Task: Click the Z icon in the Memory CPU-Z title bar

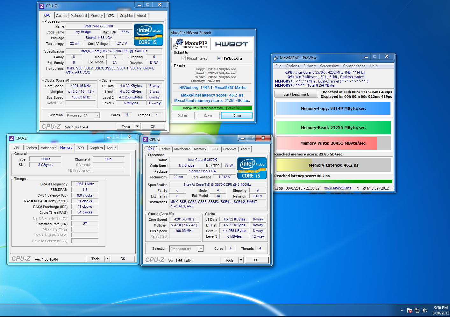Action: point(12,138)
